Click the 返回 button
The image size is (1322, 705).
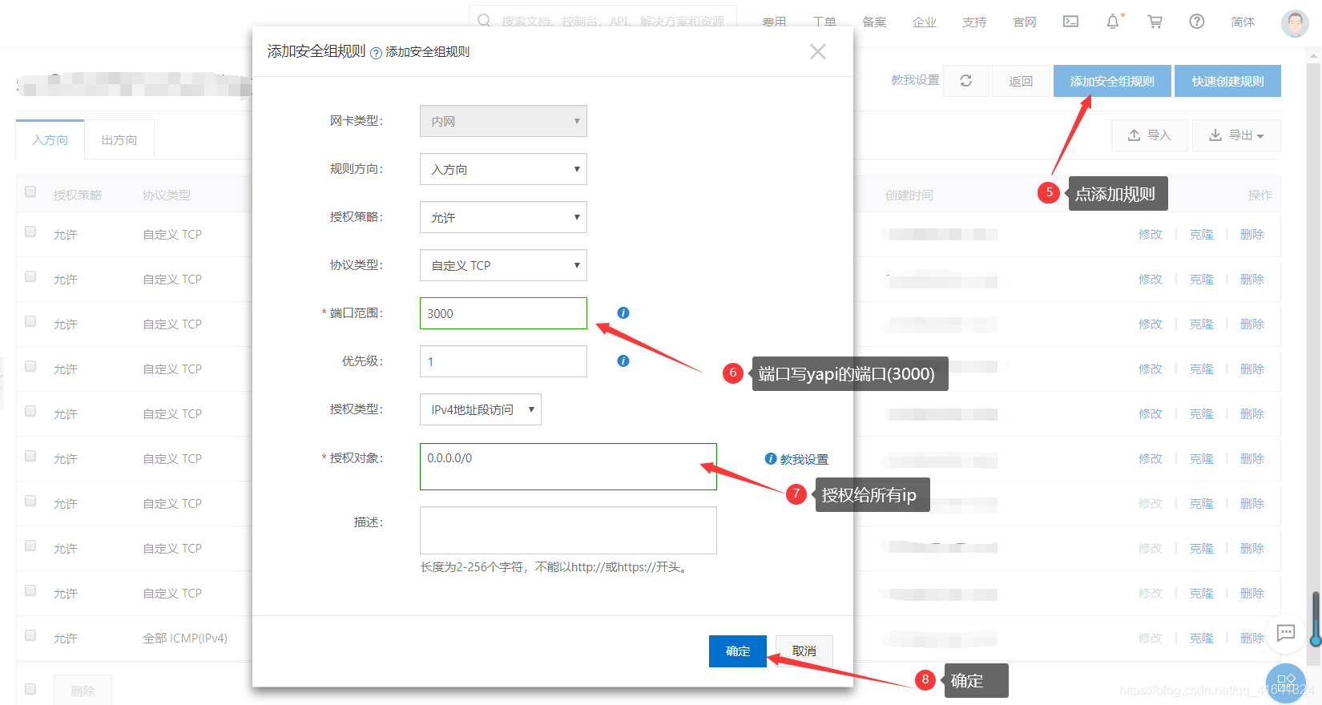click(x=1021, y=81)
